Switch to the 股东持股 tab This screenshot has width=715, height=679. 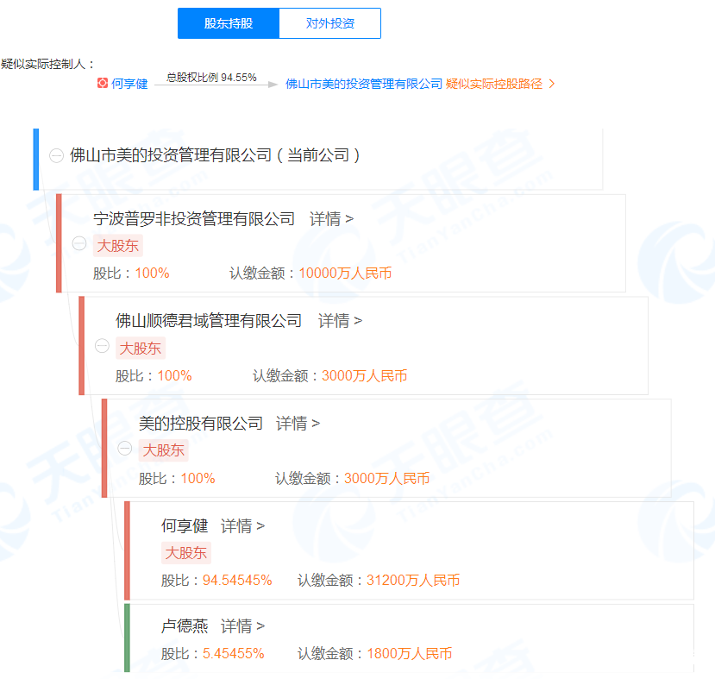(x=229, y=23)
